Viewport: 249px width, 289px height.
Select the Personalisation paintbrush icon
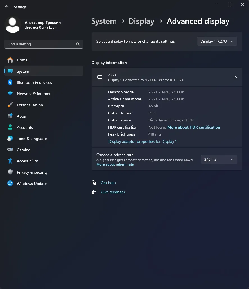tap(10, 105)
